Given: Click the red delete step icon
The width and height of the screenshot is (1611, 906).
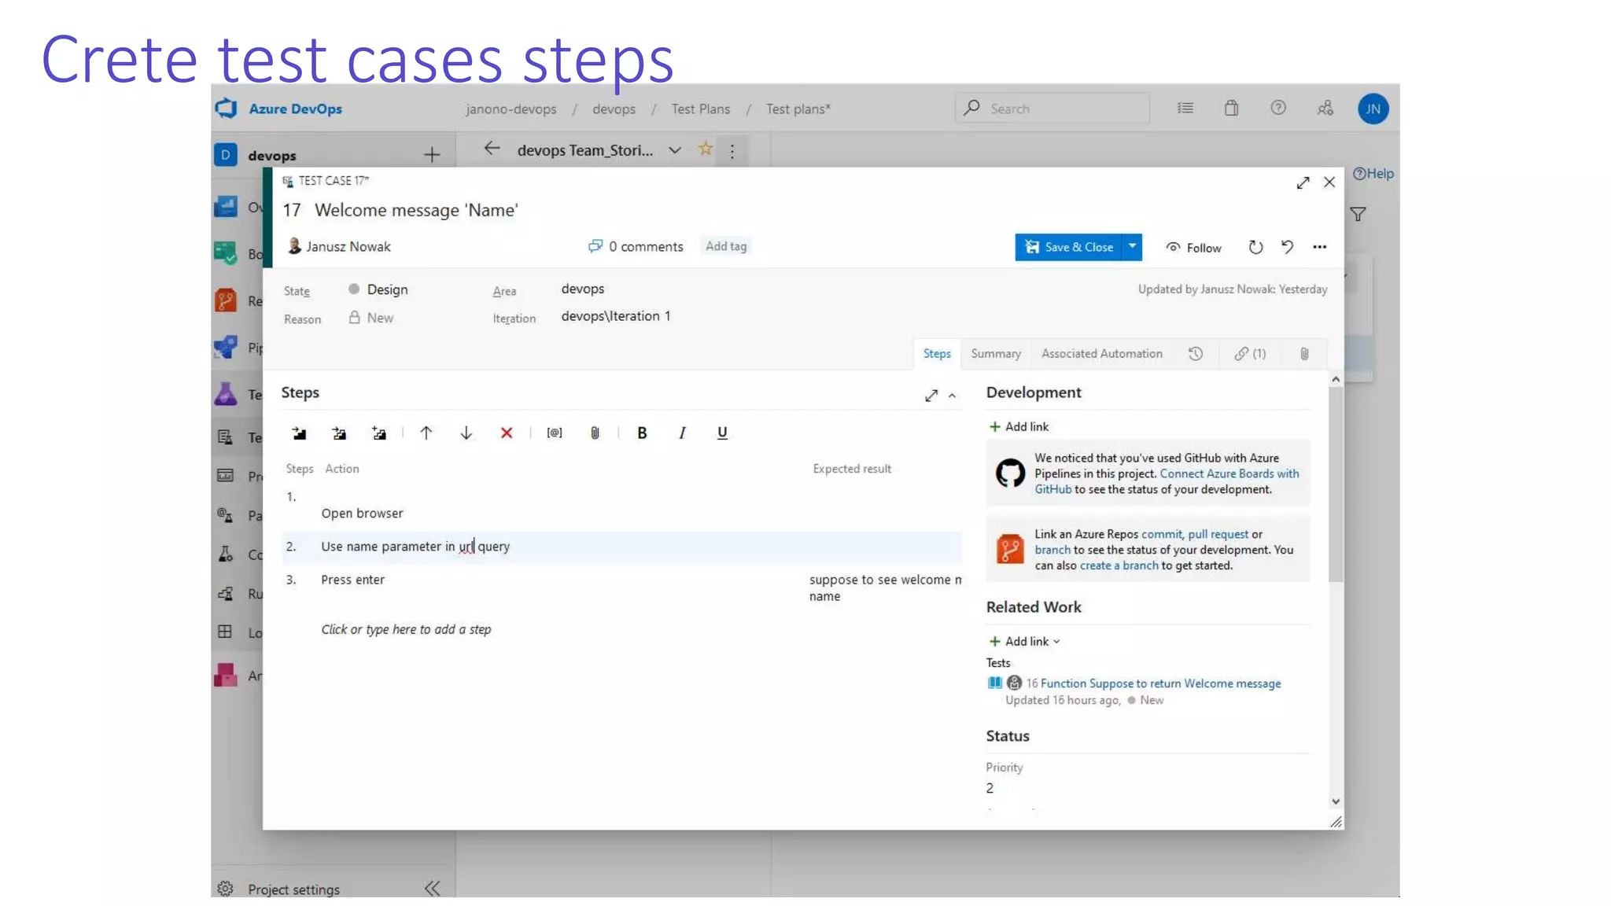Looking at the screenshot, I should click(507, 433).
